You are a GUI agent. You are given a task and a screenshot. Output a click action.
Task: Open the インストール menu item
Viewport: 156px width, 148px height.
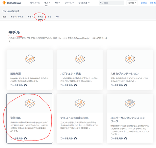coord(34,3)
